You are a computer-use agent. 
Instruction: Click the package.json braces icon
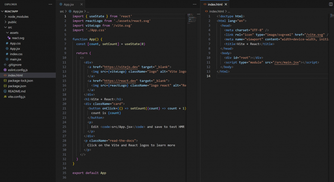click(5, 86)
